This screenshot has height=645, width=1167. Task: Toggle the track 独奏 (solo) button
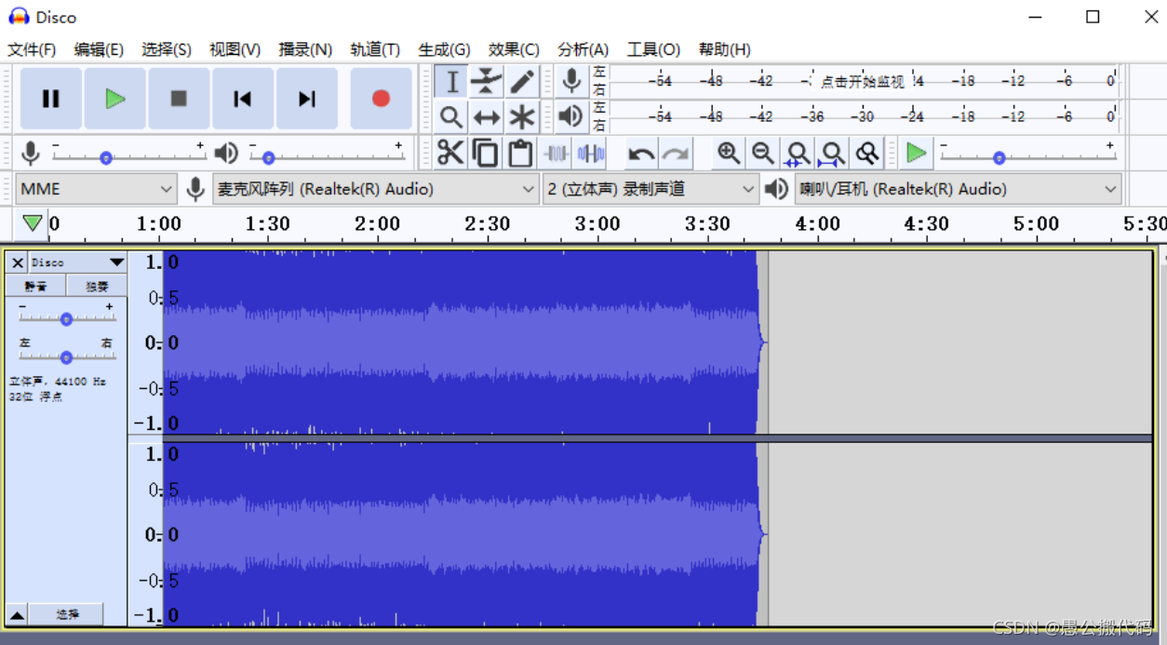coord(97,286)
